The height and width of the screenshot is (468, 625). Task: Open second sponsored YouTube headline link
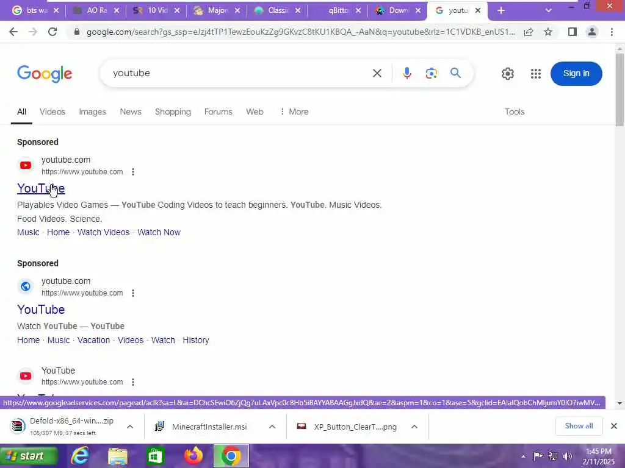[41, 310]
